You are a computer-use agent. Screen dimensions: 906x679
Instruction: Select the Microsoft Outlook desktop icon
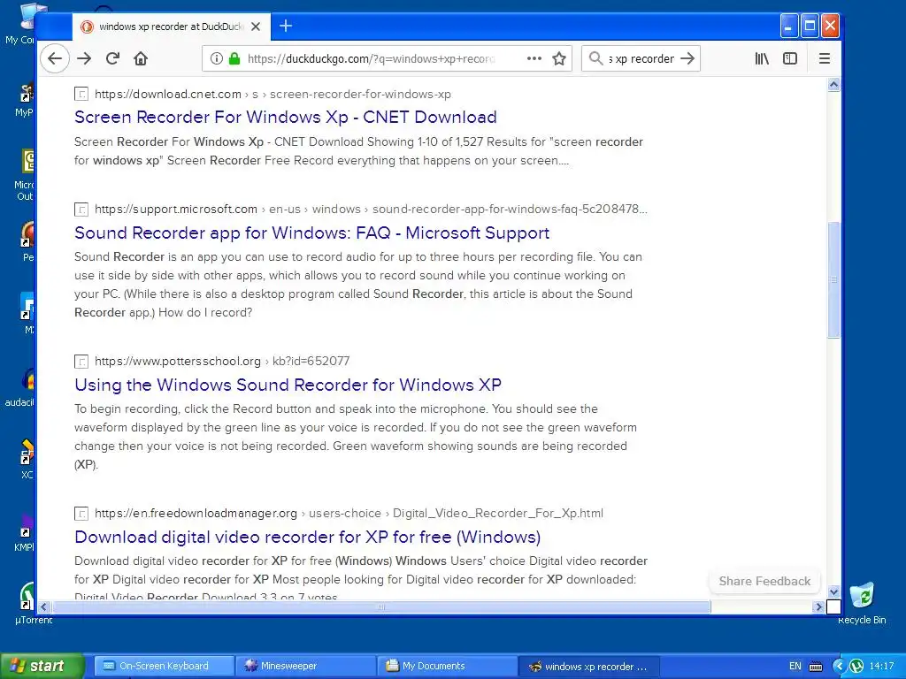25,175
